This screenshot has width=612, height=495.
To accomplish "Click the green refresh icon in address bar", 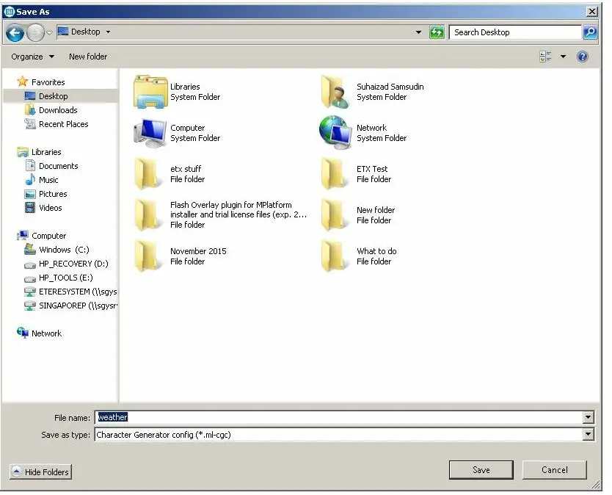I will (437, 32).
